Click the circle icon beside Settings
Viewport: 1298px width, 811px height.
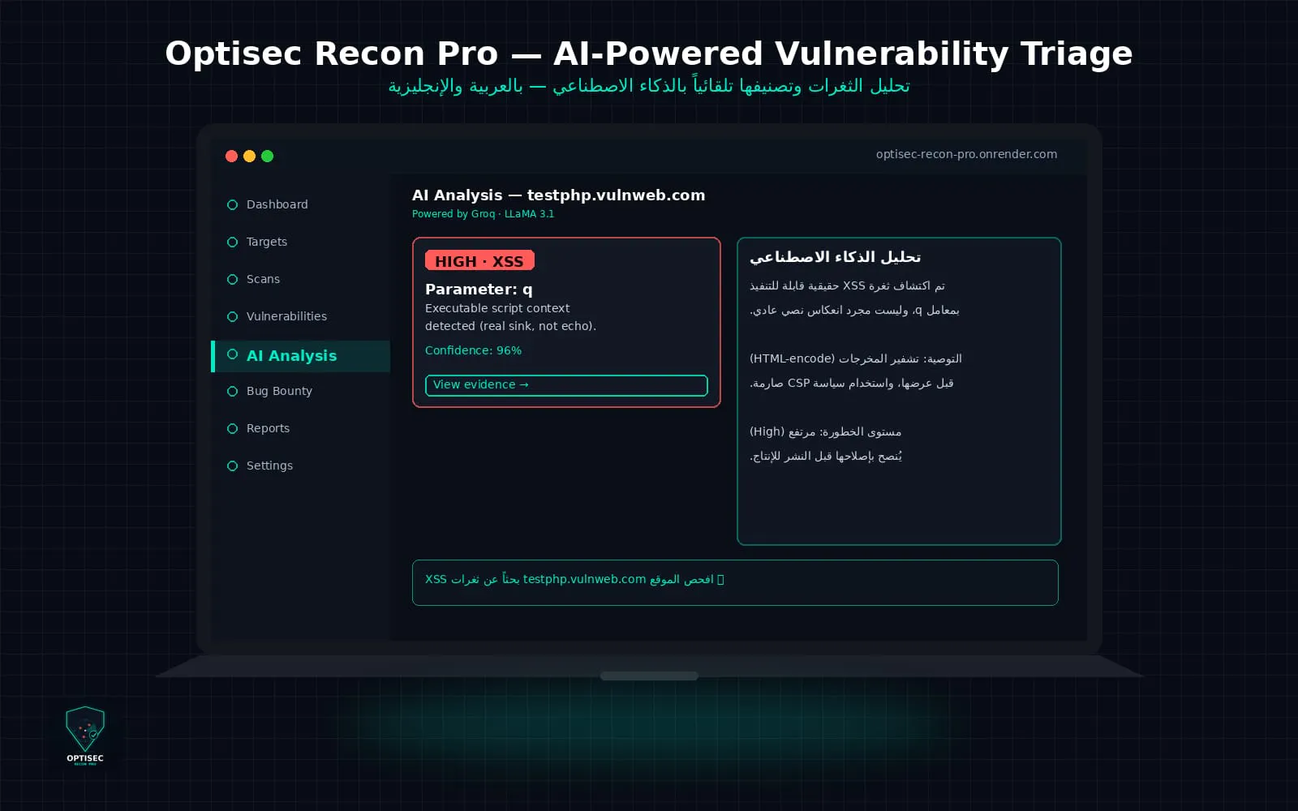click(x=232, y=466)
